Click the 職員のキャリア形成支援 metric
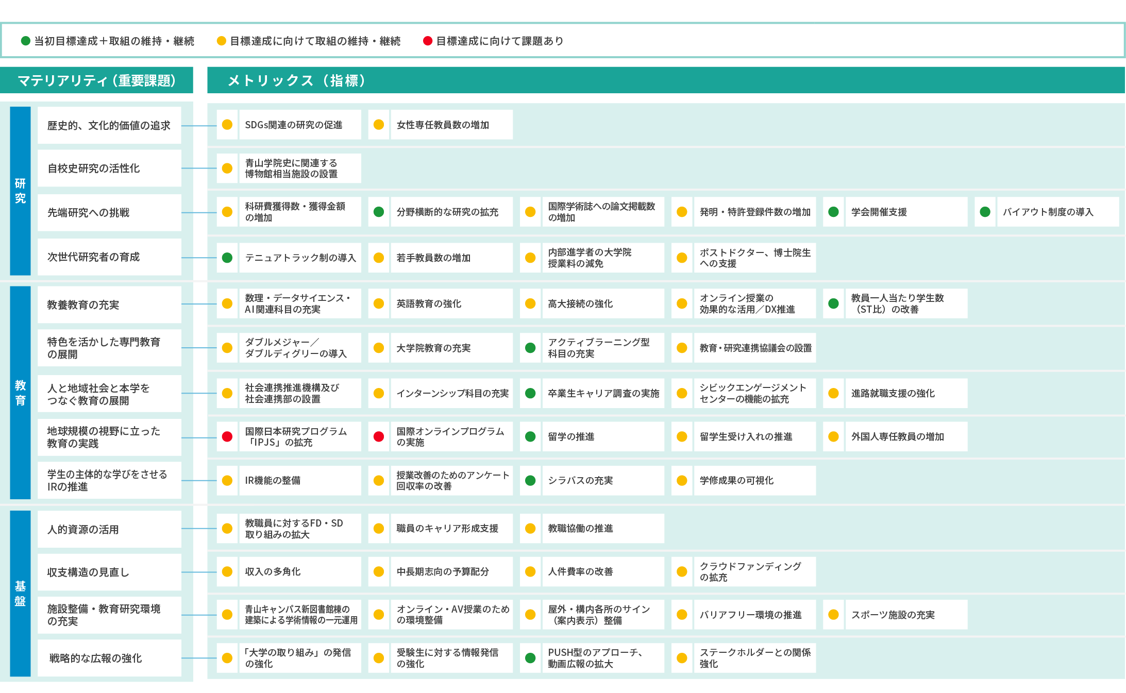This screenshot has width=1126, height=693. click(x=451, y=528)
